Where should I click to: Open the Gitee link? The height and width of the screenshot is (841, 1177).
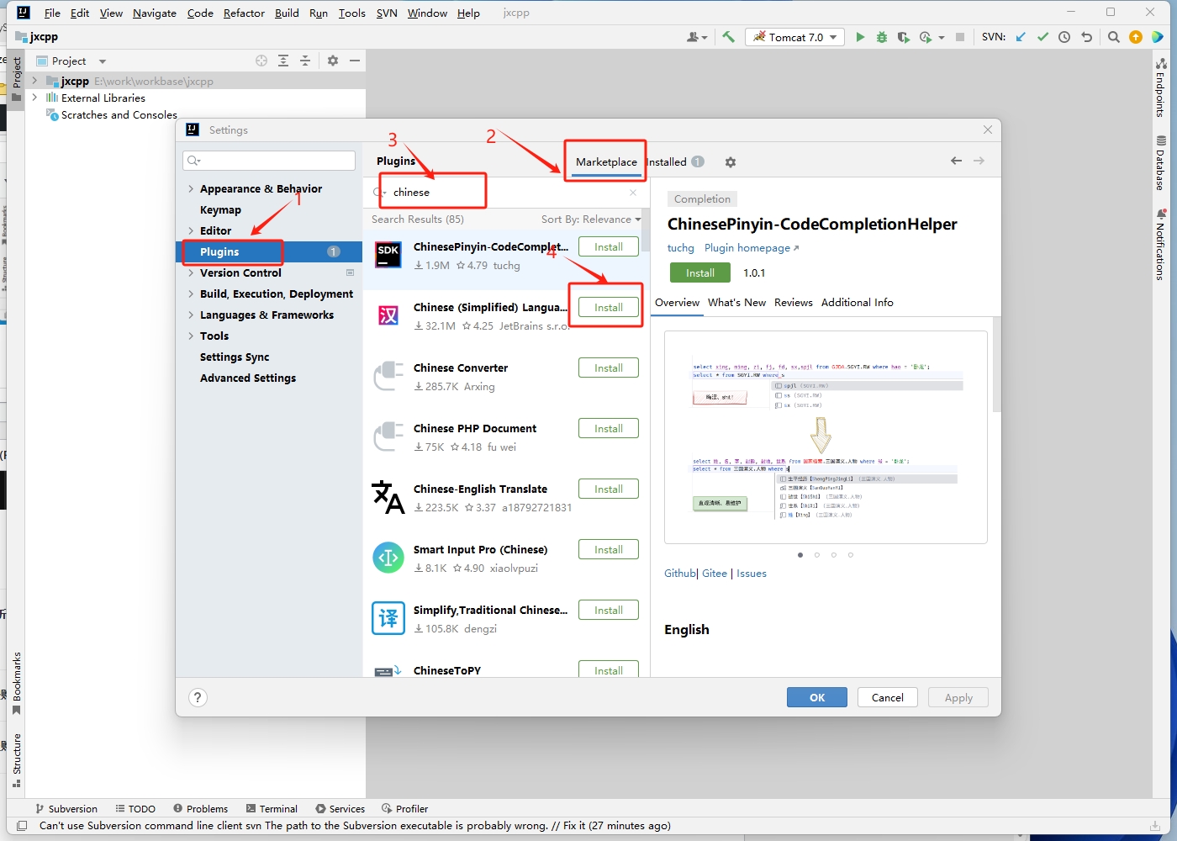(715, 574)
